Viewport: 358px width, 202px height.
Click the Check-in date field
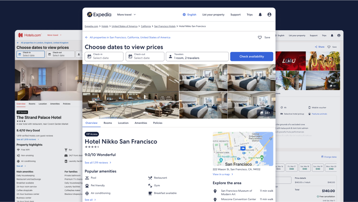104,56
